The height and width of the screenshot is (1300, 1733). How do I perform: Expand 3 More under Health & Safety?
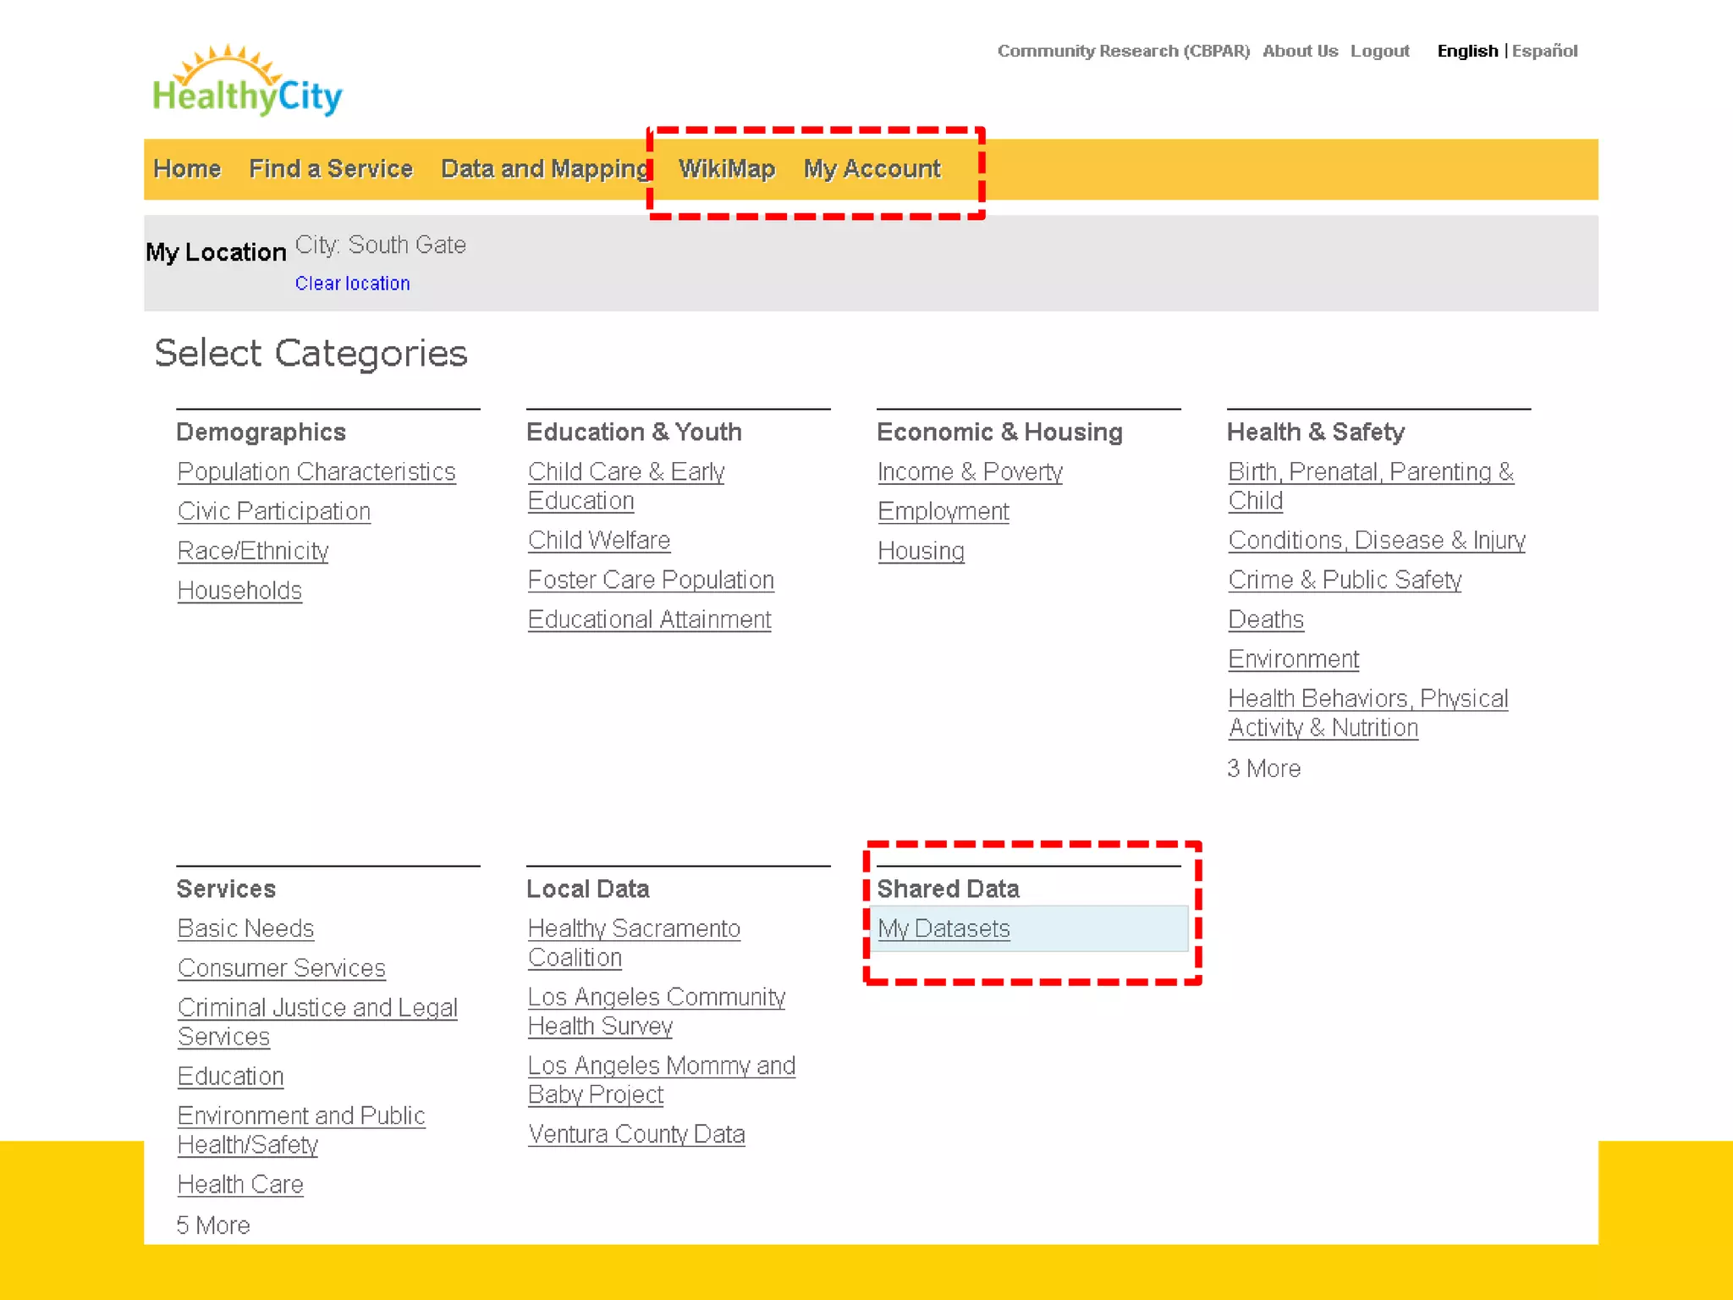(x=1263, y=768)
